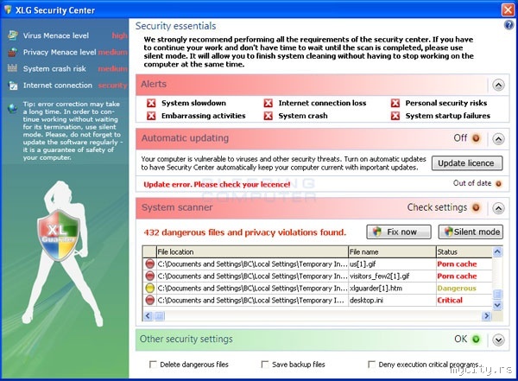
Task: Click the Internet connection icon in sidebar
Action: pyautogui.click(x=13, y=86)
